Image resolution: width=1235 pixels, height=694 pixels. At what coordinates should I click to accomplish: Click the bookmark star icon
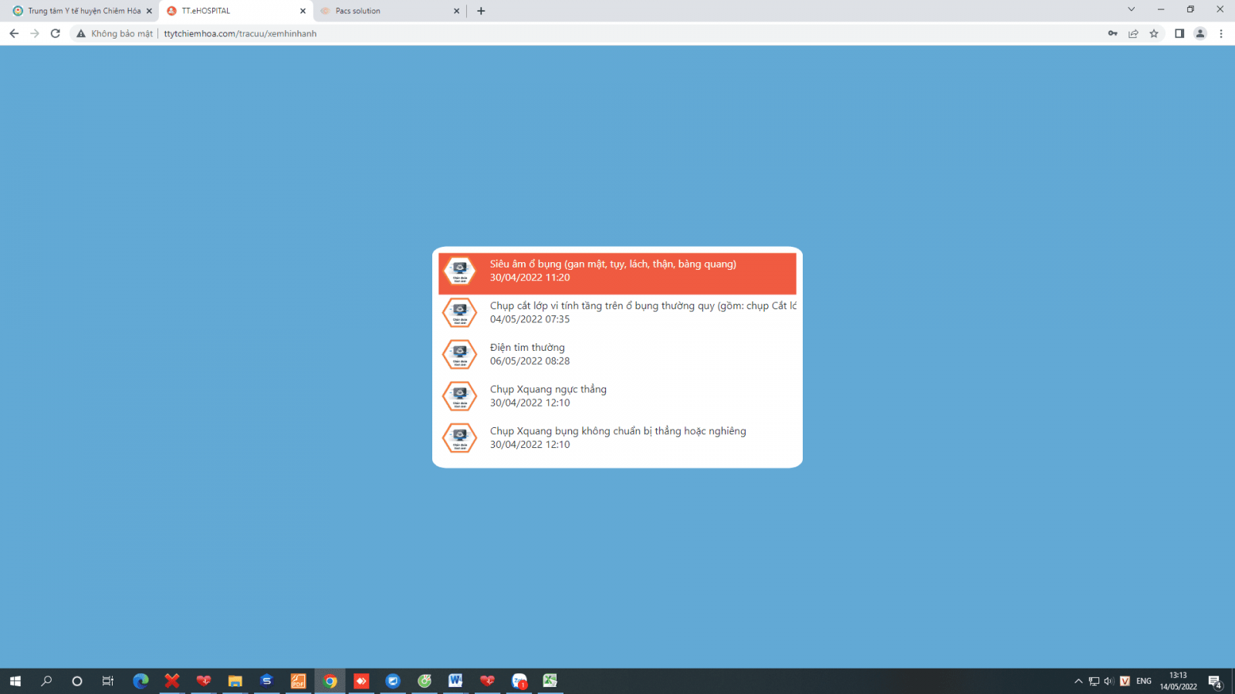1154,34
